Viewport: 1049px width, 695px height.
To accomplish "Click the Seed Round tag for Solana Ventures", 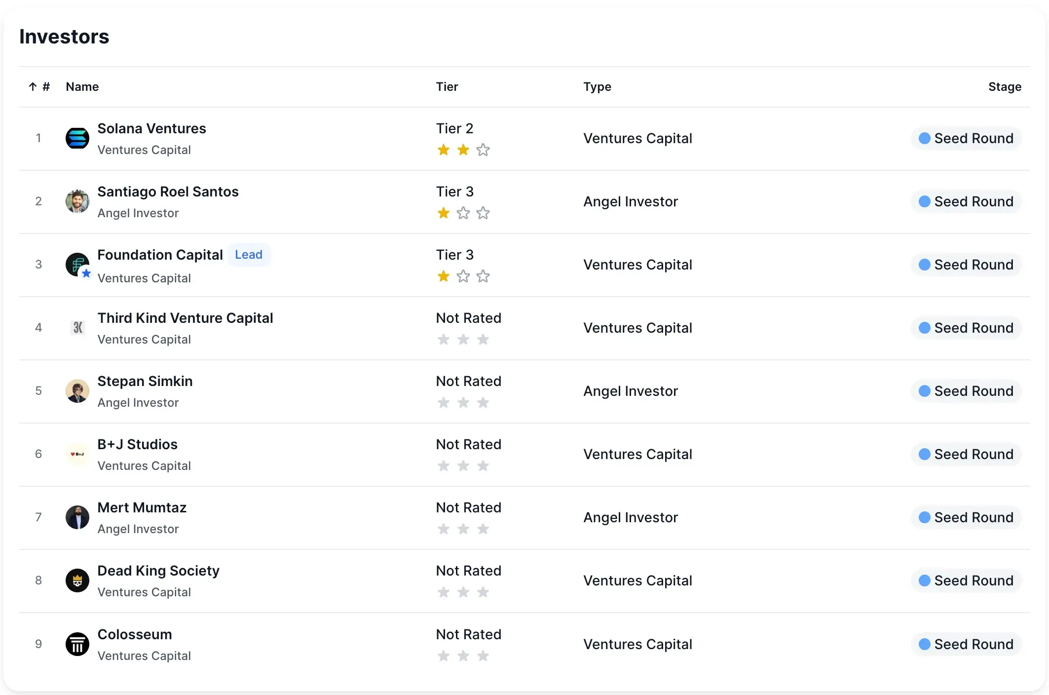I will click(966, 138).
